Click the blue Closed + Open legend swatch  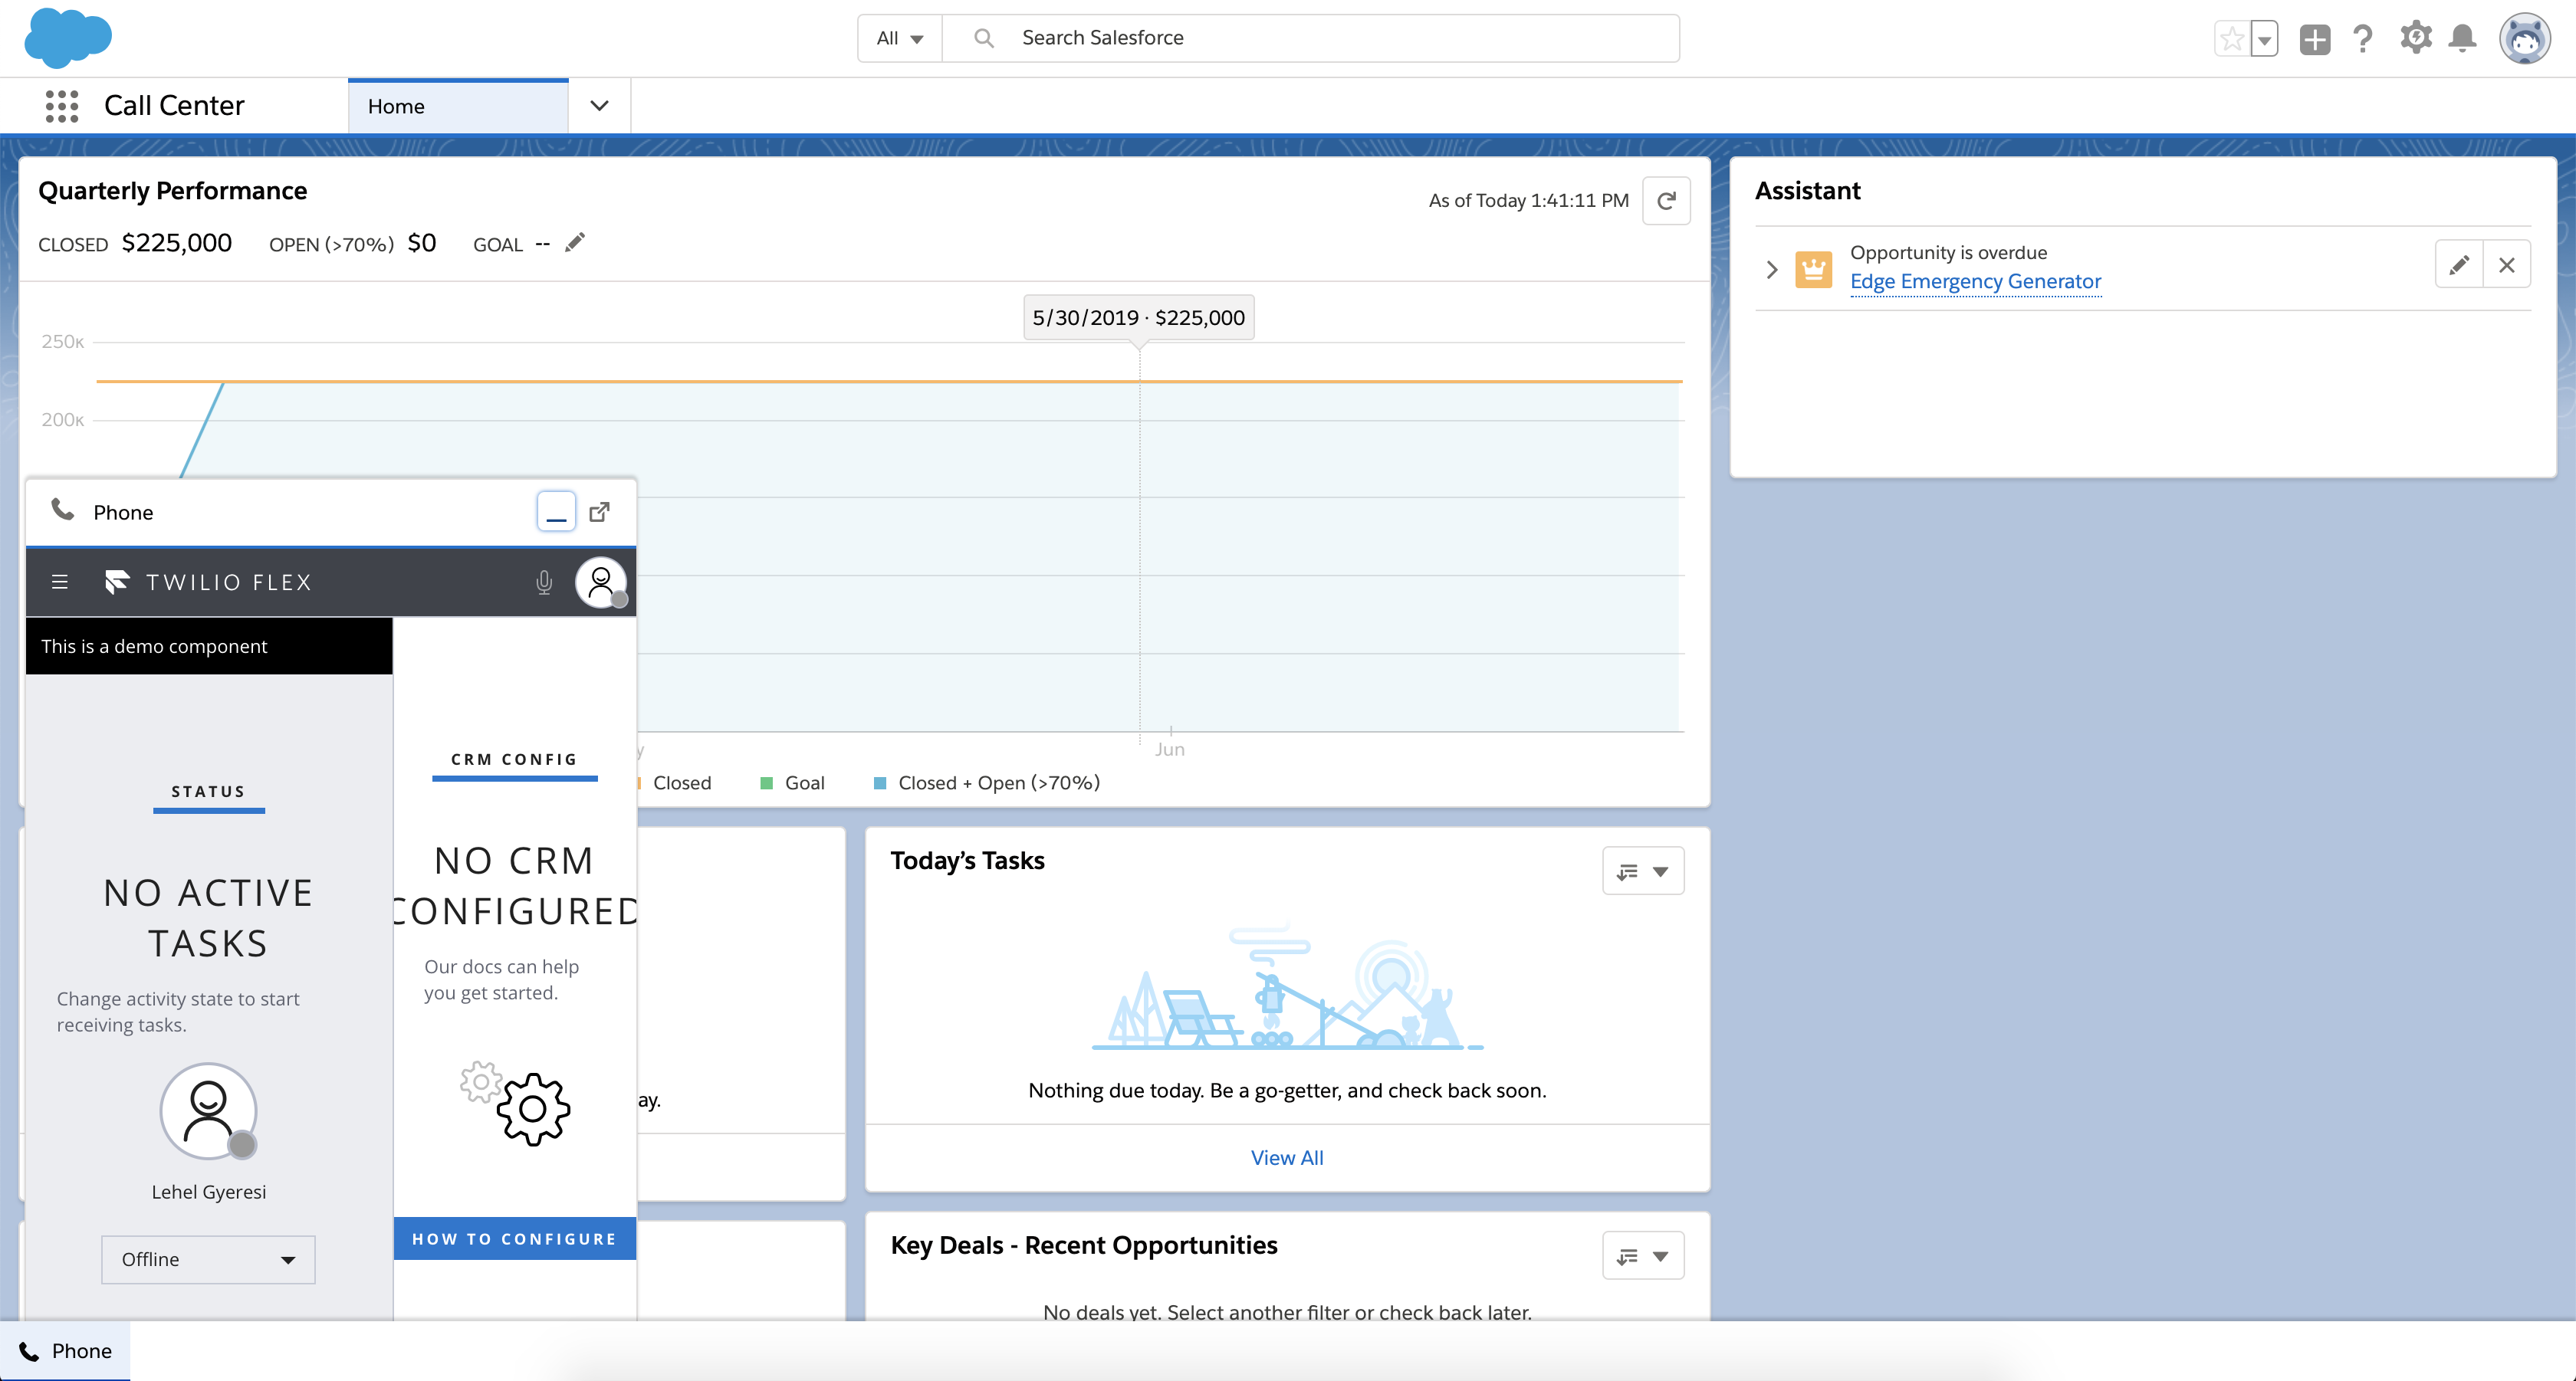click(880, 783)
